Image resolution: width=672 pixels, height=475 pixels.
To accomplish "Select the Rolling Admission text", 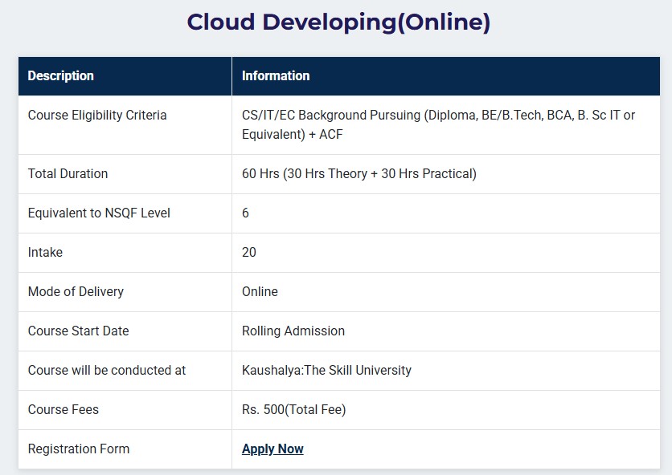I will pyautogui.click(x=293, y=331).
